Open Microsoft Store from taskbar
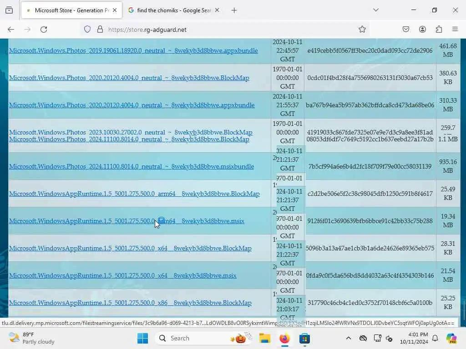The image size is (466, 349). point(304,338)
